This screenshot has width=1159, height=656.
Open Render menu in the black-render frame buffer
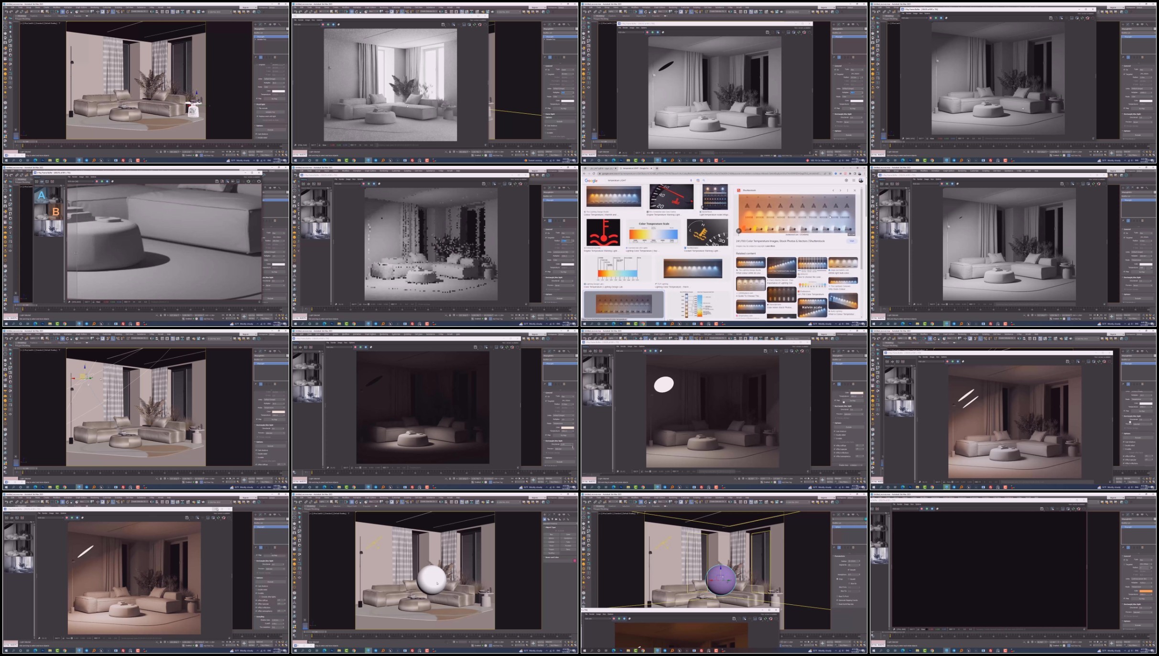pyautogui.click(x=899, y=504)
